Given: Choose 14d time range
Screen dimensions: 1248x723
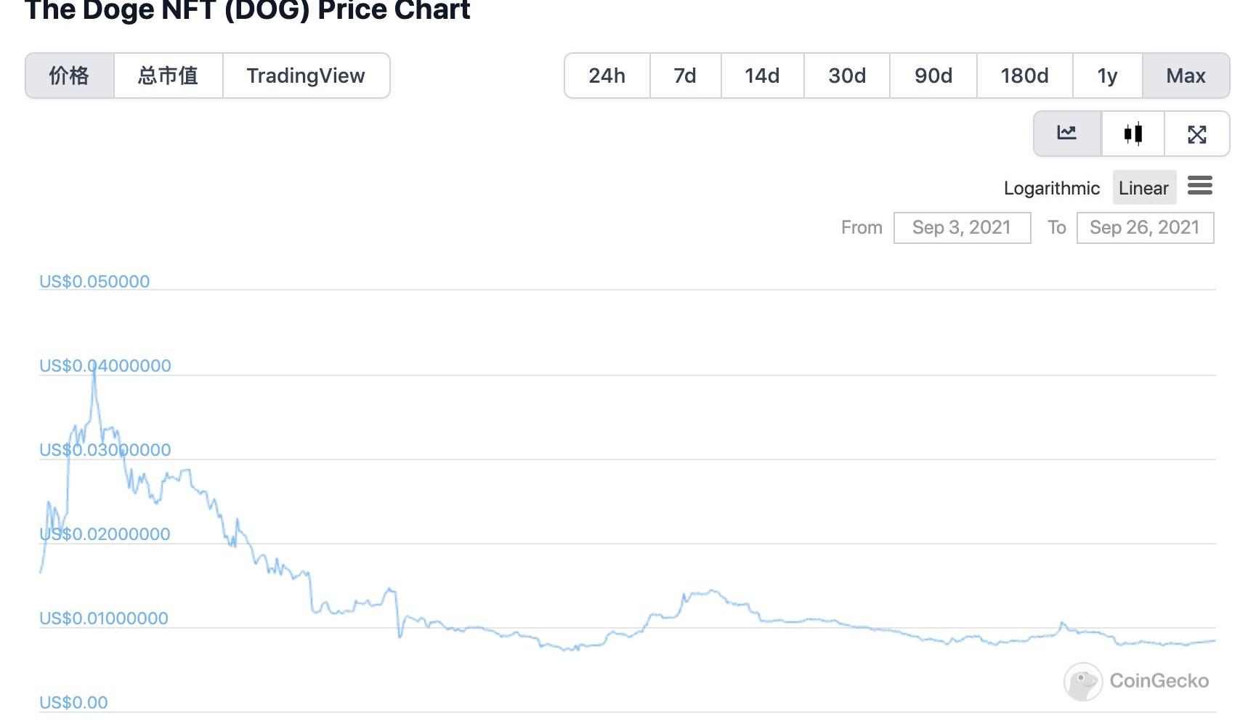Looking at the screenshot, I should [762, 75].
